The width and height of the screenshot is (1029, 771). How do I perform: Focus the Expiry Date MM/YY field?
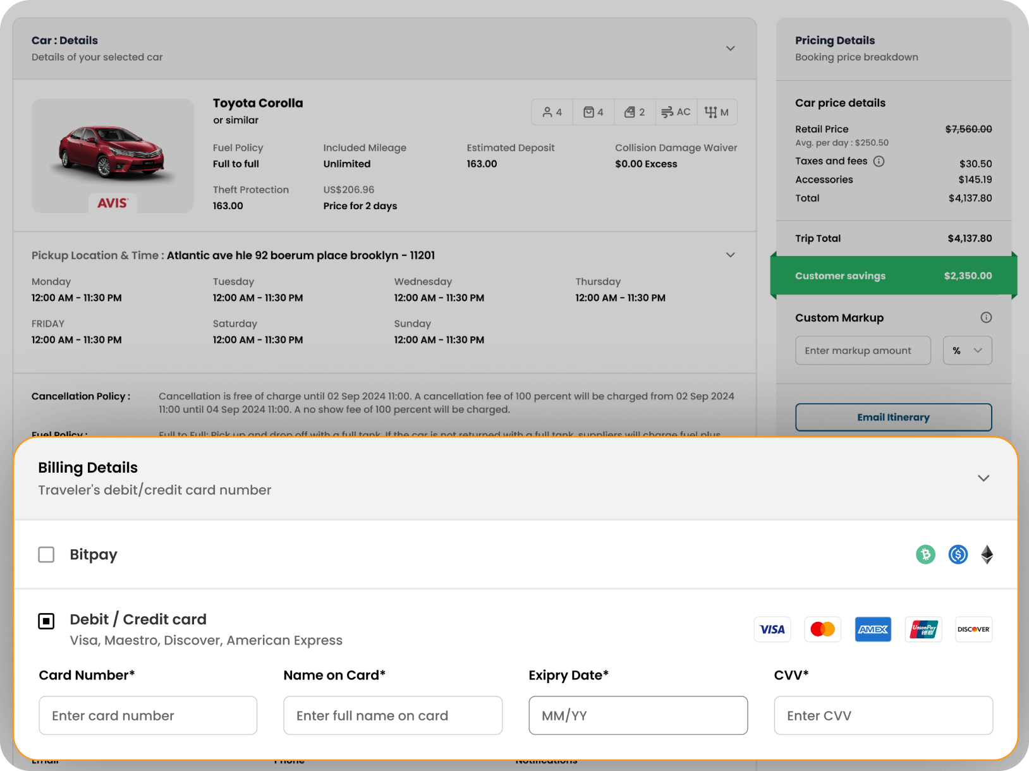[638, 715]
